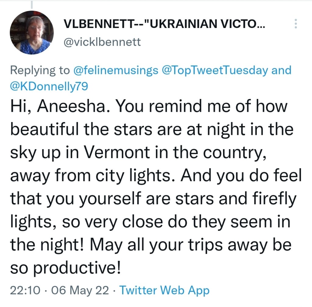The height and width of the screenshot is (307, 312).
Task: Click the 06 May 22 date
Action: [x=80, y=290]
